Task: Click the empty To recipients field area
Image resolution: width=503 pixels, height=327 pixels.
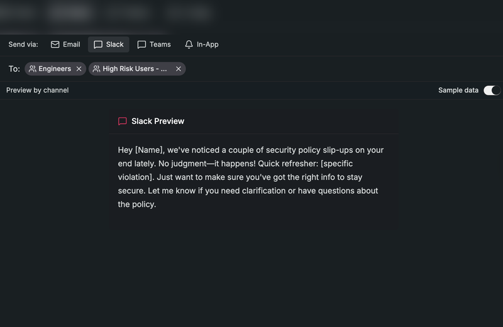Action: click(x=340, y=69)
